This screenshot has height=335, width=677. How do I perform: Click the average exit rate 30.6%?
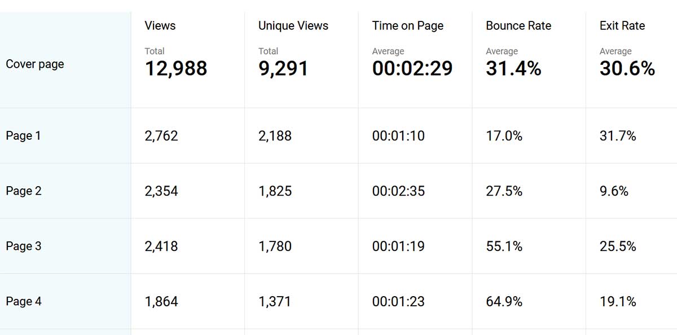point(627,69)
